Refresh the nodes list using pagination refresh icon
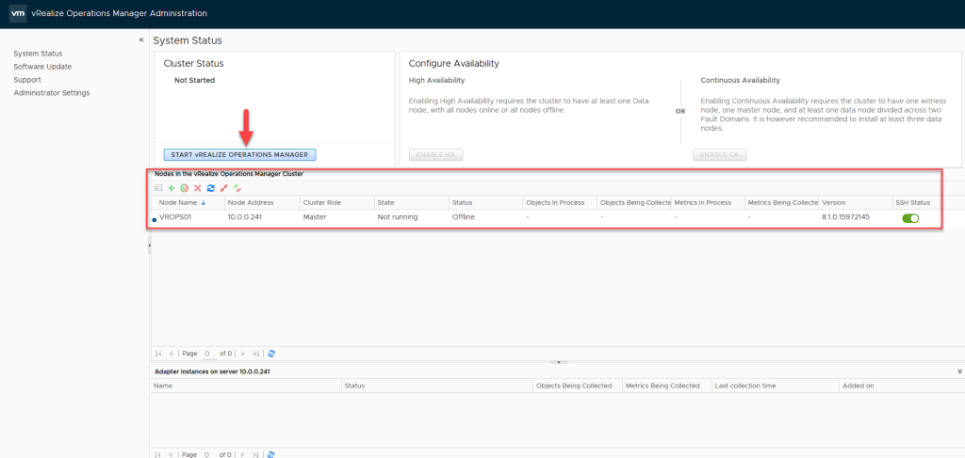 tap(271, 354)
